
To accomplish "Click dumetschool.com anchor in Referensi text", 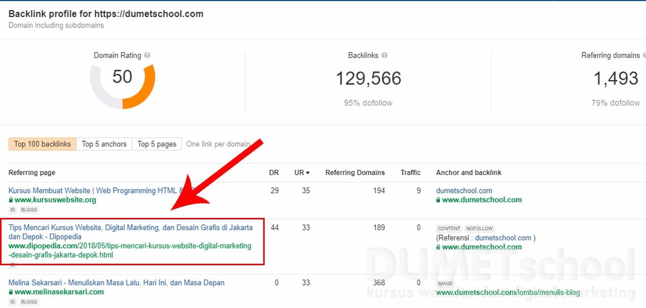I will click(x=503, y=238).
